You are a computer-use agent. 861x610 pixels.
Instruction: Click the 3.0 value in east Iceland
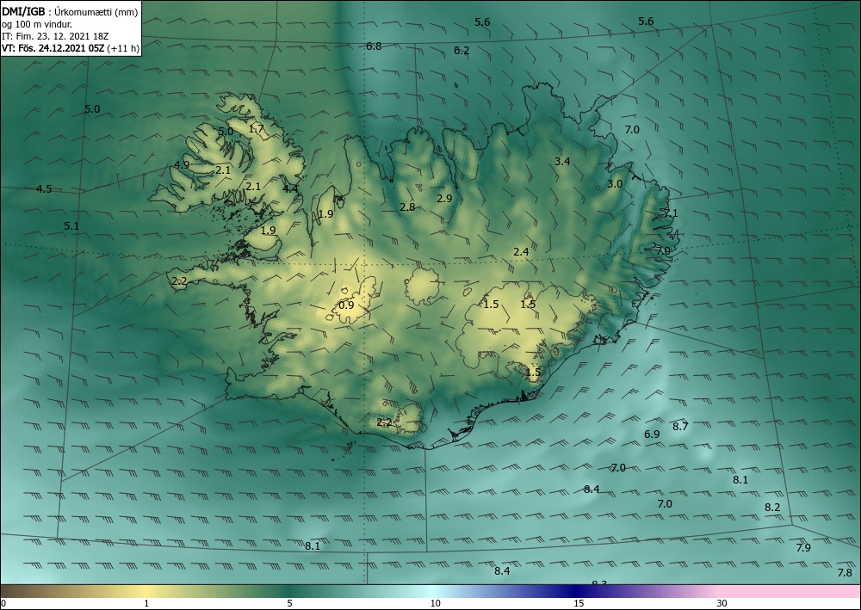[615, 184]
